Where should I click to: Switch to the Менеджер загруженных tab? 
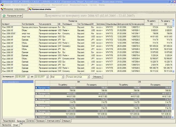(x=14, y=9)
